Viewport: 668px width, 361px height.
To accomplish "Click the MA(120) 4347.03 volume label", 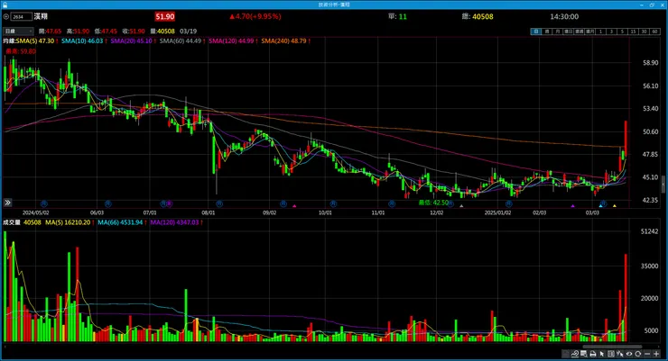I will point(176,222).
